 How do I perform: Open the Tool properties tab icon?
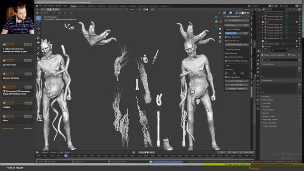(257, 56)
